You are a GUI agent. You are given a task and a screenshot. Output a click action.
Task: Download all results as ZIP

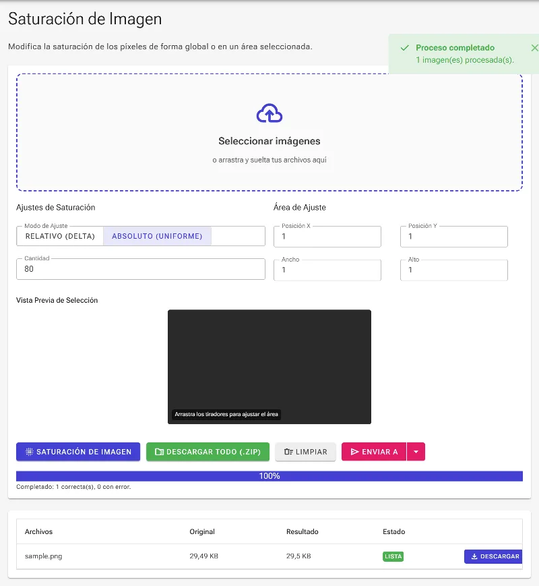point(208,451)
